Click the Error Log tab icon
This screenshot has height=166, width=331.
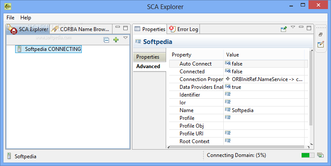pos(173,29)
